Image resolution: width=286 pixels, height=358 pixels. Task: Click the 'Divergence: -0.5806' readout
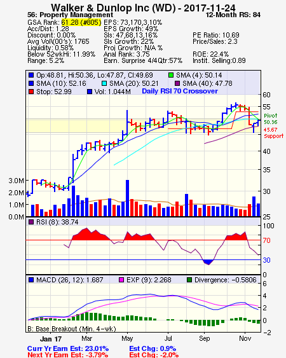(226, 280)
